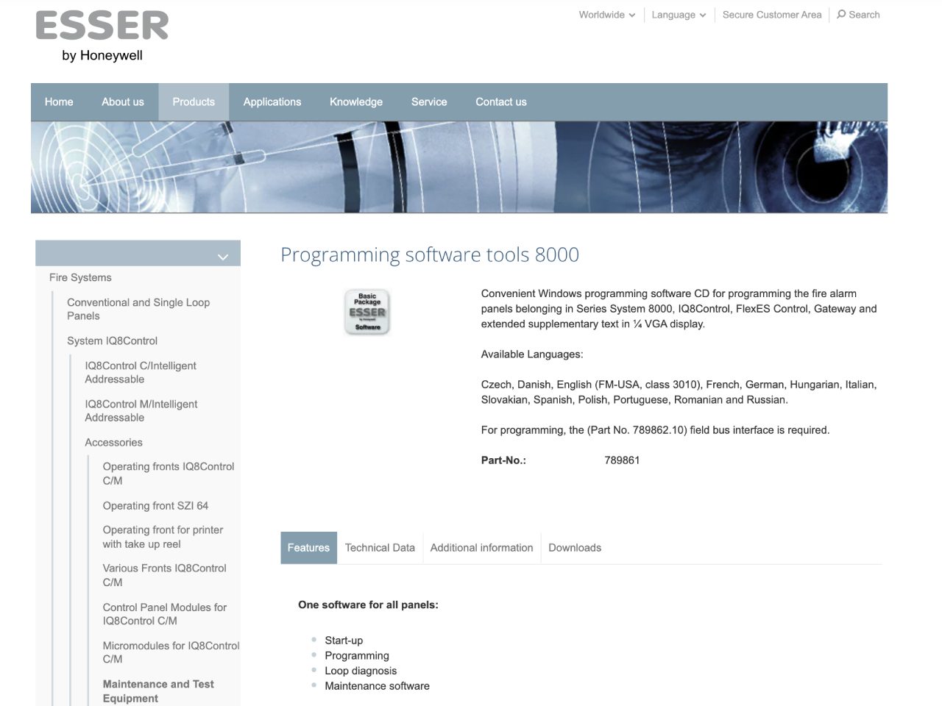
Task: Open the Contact us page
Action: click(x=501, y=101)
